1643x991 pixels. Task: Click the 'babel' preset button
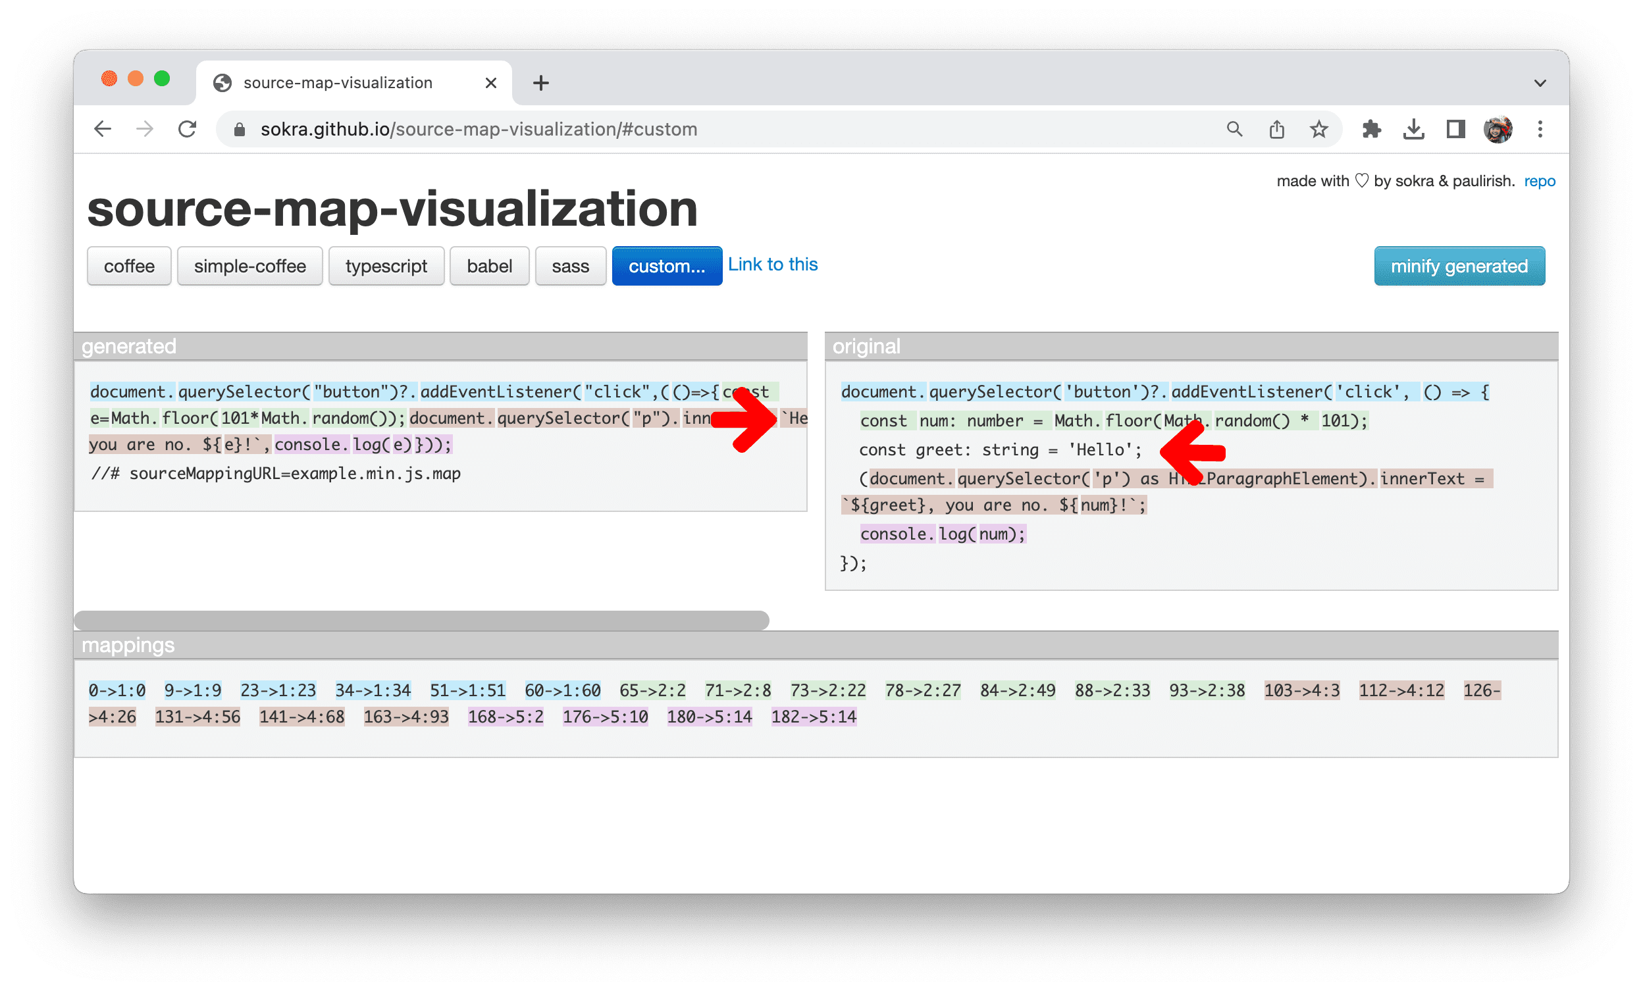[x=488, y=267]
